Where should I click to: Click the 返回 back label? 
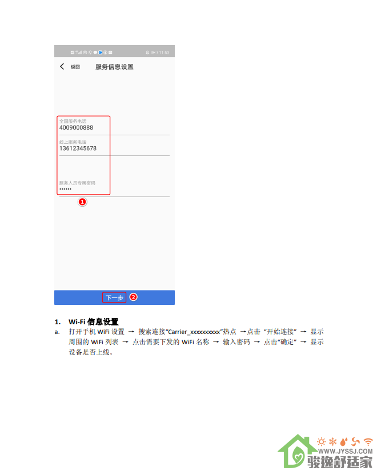click(x=75, y=67)
